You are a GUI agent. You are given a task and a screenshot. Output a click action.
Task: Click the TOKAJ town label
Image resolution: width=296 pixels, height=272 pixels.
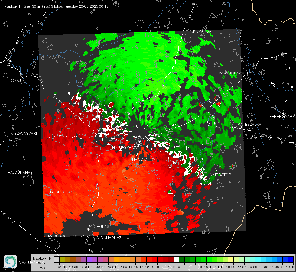pos(15,81)
